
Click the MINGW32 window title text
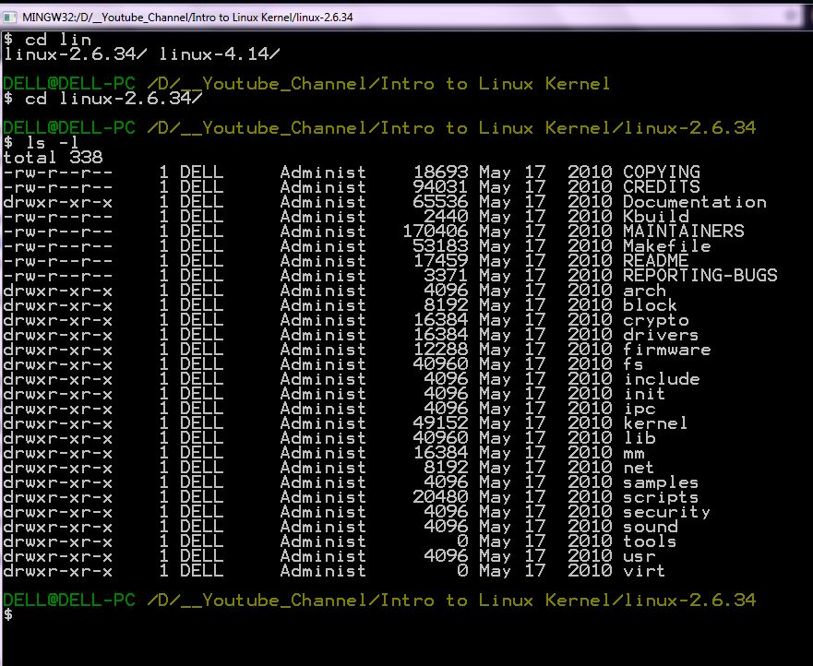187,18
